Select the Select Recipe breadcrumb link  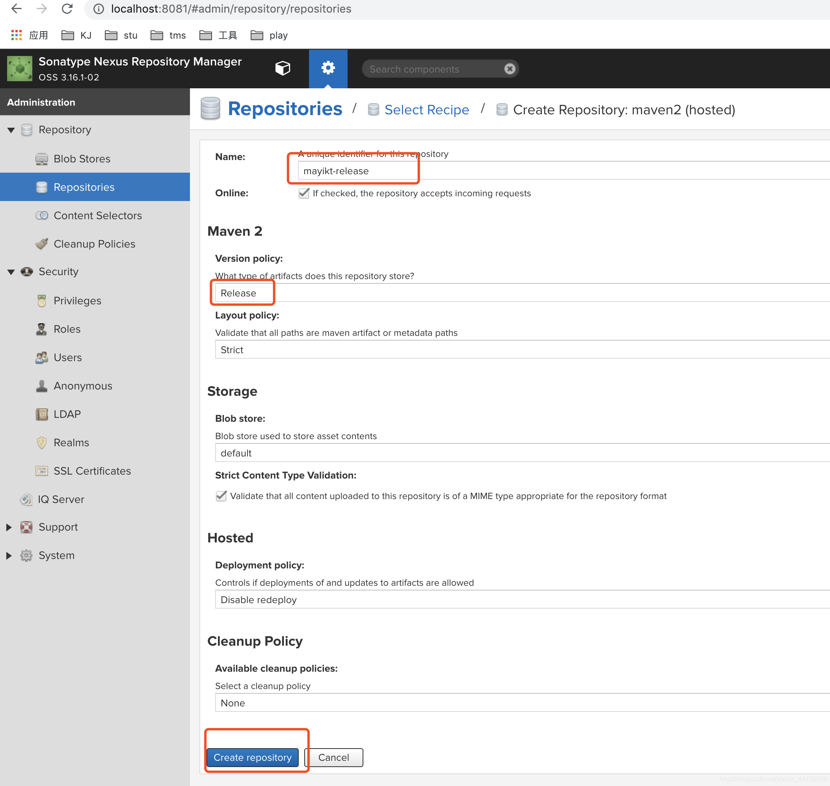click(428, 109)
